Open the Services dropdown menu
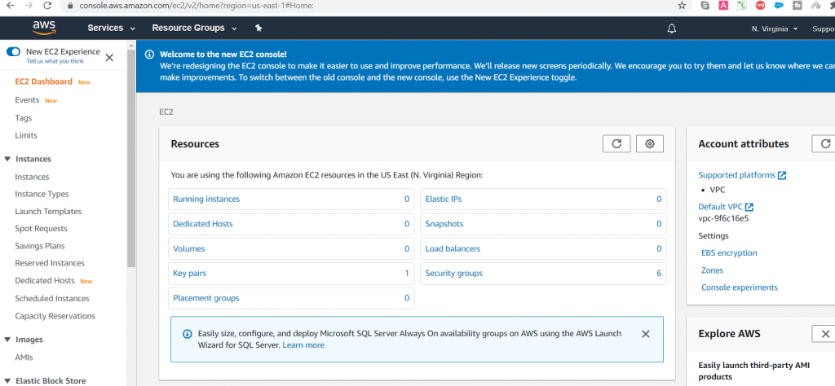This screenshot has width=835, height=386. pyautogui.click(x=111, y=28)
